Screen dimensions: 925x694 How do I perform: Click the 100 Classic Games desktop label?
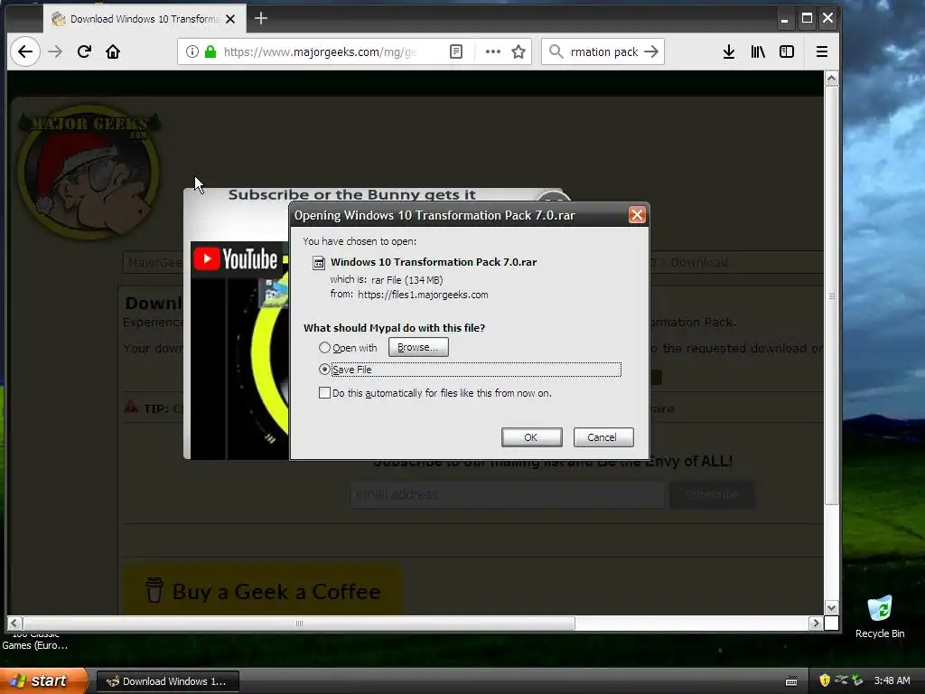click(x=35, y=641)
